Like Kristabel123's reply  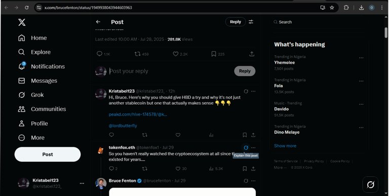point(178,135)
